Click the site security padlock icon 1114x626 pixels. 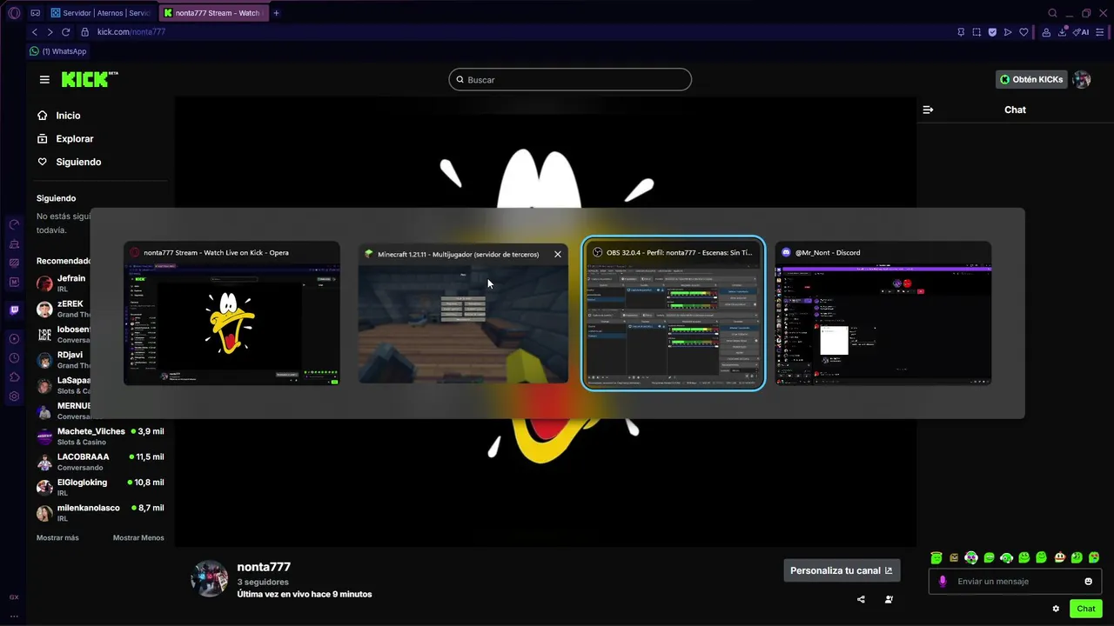pyautogui.click(x=85, y=32)
